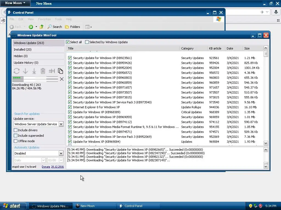Enable the Include drivers checkbox

[16, 130]
